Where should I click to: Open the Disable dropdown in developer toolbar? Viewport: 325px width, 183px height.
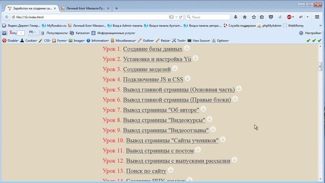click(x=10, y=41)
